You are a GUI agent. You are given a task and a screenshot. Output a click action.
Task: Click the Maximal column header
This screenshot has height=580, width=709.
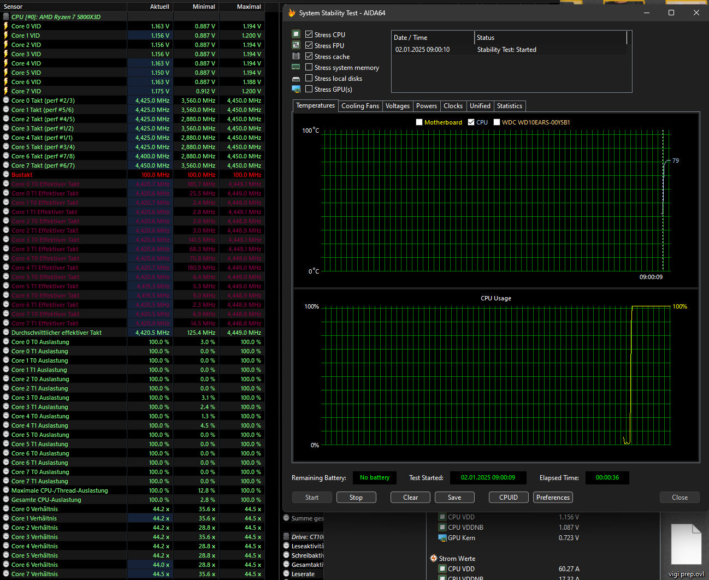242,7
